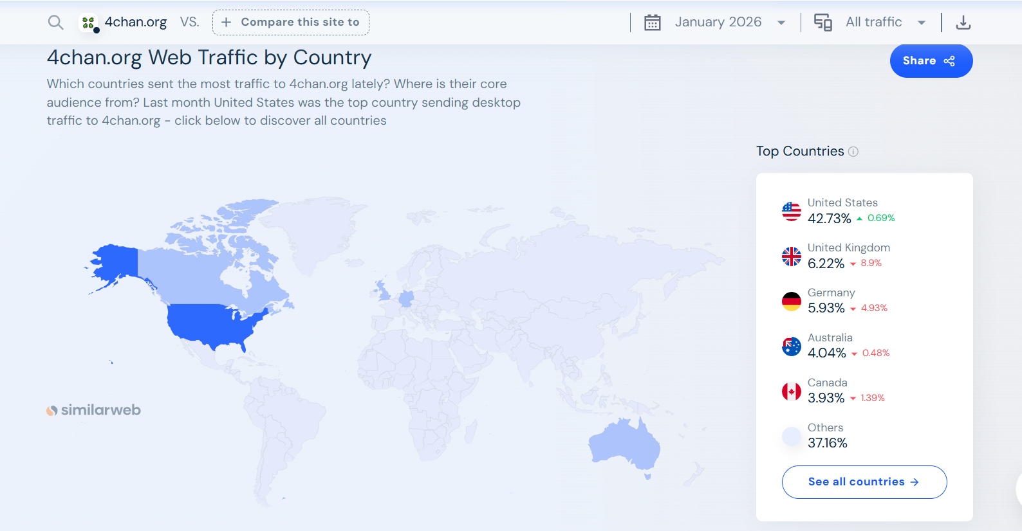Click the 5.93% traffic value
Image resolution: width=1022 pixels, height=531 pixels.
pos(826,308)
